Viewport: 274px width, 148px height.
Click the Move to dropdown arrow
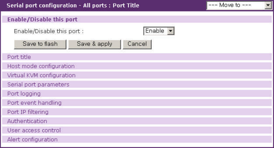(x=268, y=5)
